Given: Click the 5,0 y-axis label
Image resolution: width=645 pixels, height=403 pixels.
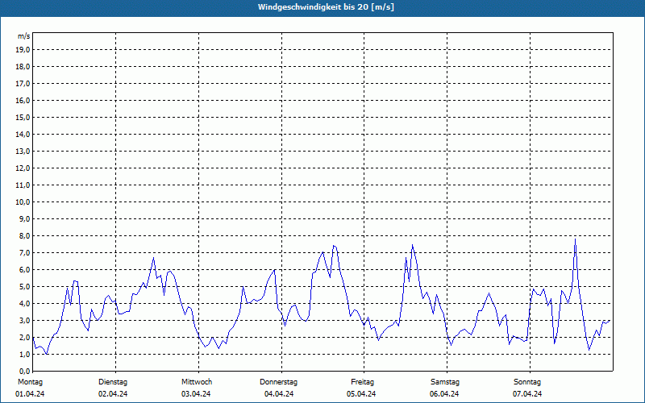Looking at the screenshot, I should point(24,286).
